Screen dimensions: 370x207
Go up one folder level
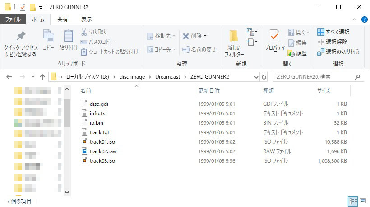(x=42, y=77)
